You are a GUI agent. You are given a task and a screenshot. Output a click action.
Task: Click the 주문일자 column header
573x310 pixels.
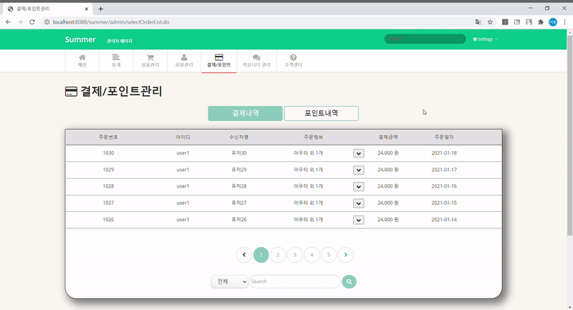tap(444, 137)
